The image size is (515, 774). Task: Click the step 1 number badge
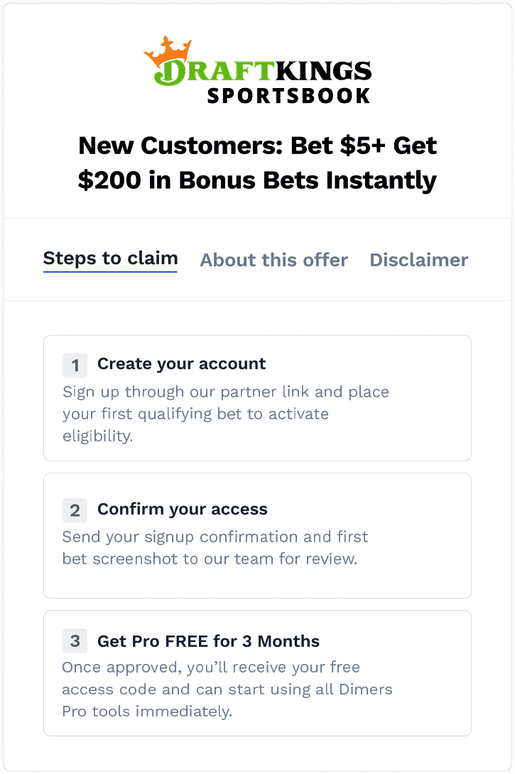coord(75,365)
